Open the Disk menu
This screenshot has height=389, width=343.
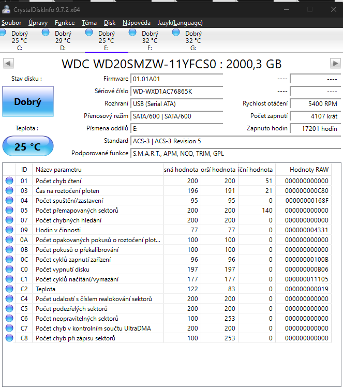[x=110, y=23]
